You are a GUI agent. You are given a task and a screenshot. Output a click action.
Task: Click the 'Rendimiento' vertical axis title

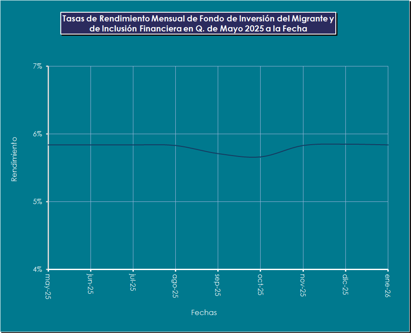(x=14, y=159)
